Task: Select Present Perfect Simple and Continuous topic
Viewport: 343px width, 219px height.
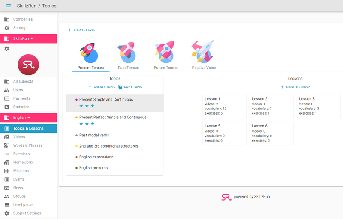Action: click(x=115, y=121)
